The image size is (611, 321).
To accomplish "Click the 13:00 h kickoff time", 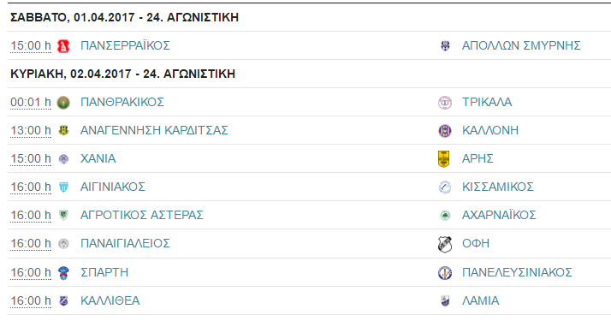I will point(31,130).
